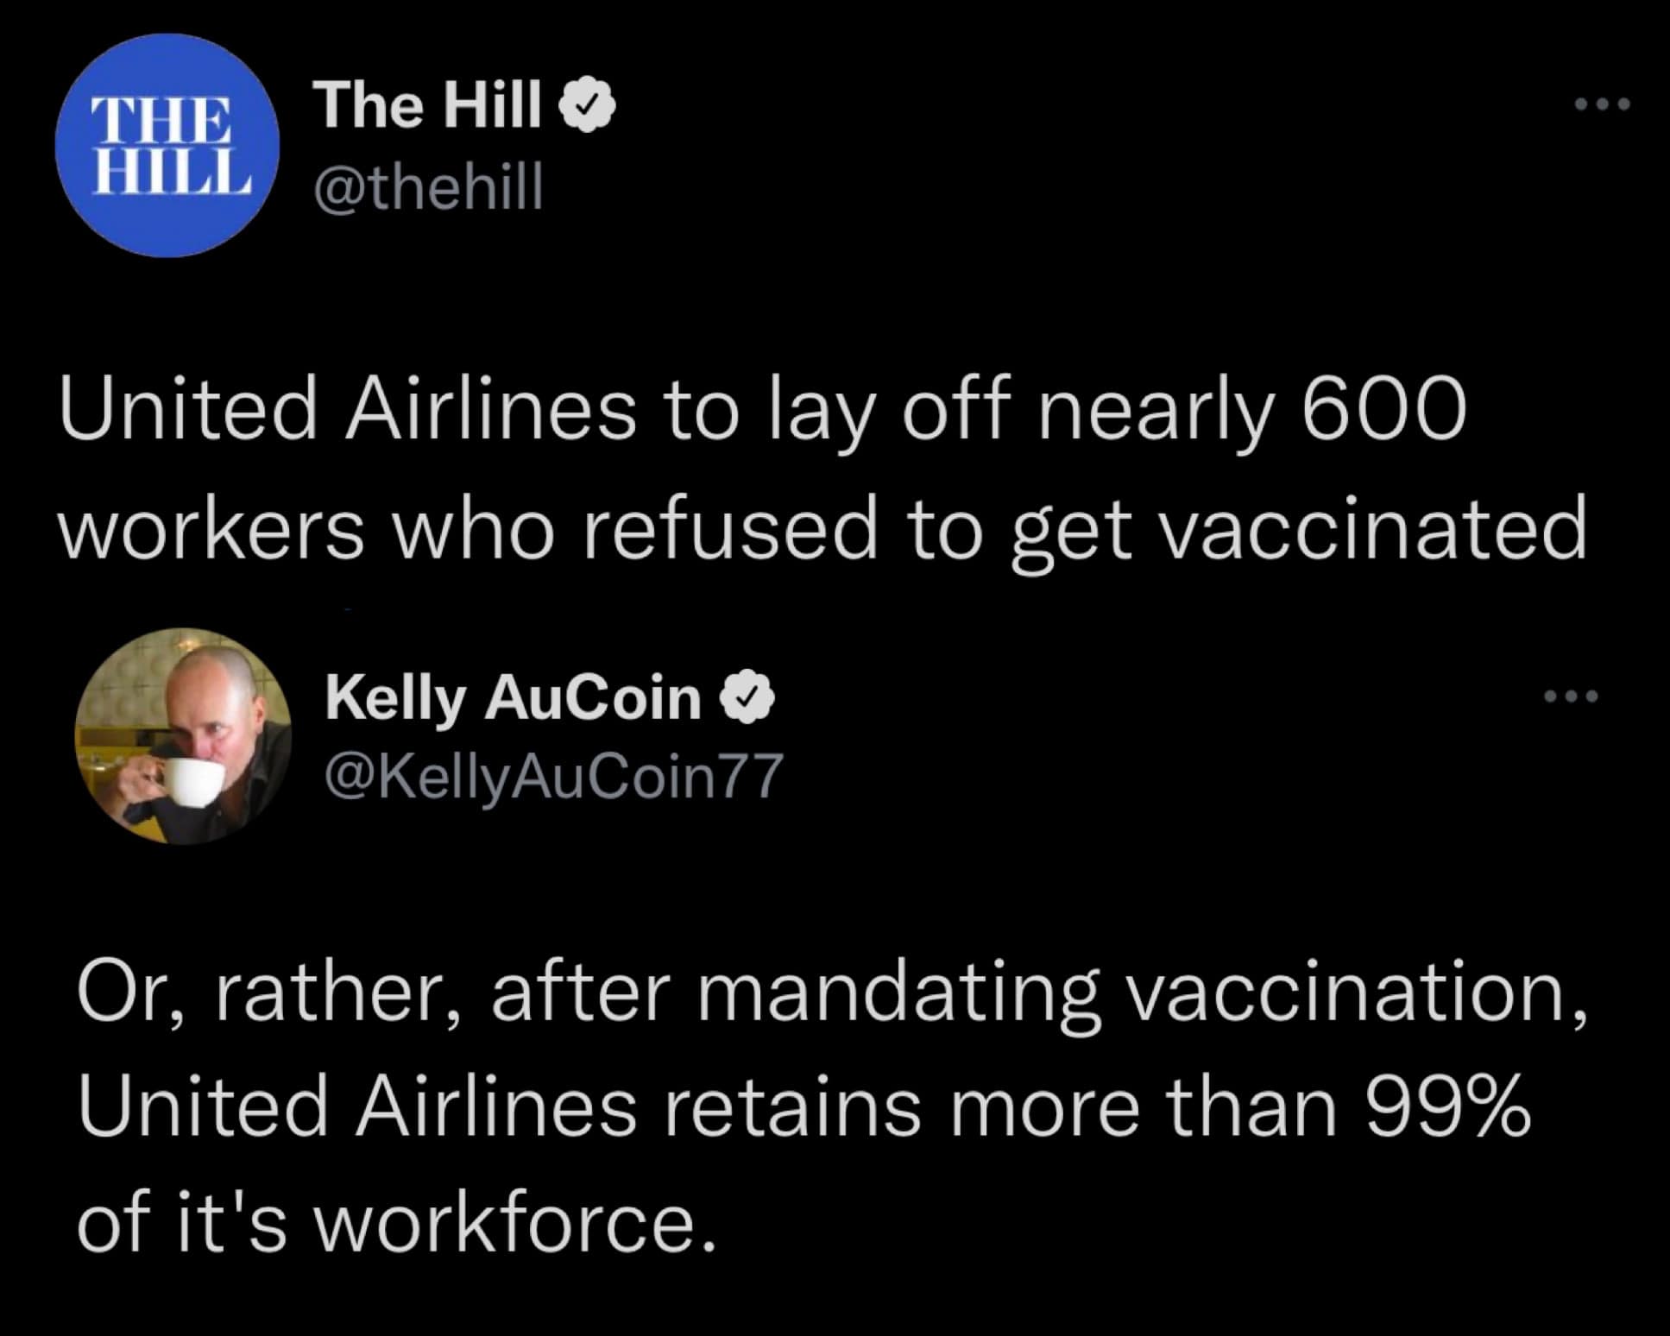Click the Kelly AuCoin display name
The image size is (1670, 1336).
(513, 697)
